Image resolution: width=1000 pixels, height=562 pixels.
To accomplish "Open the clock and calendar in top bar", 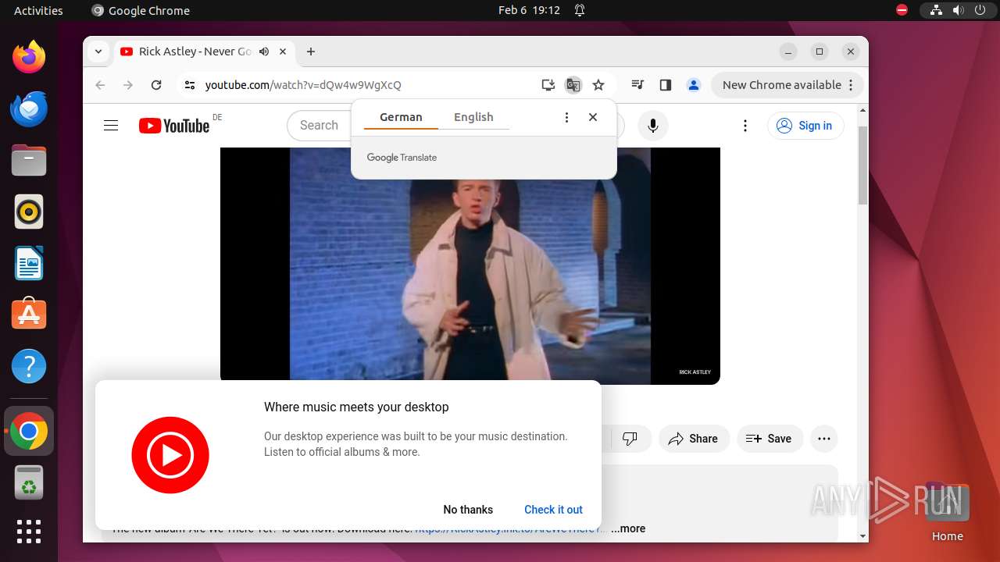I will (529, 10).
